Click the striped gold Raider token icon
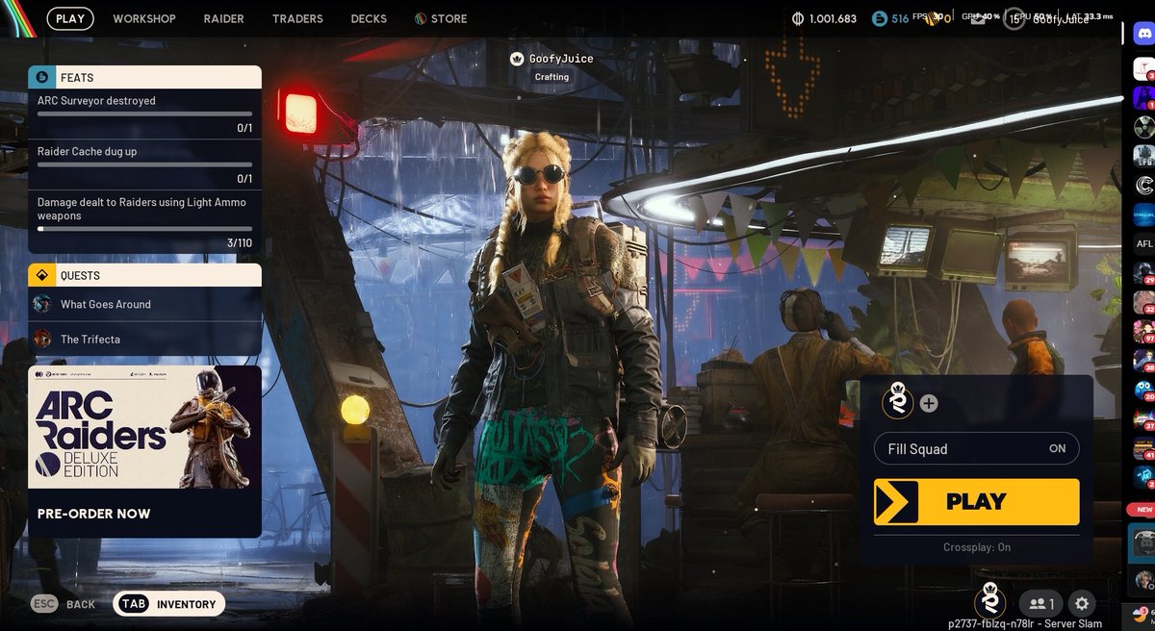 coord(932,18)
